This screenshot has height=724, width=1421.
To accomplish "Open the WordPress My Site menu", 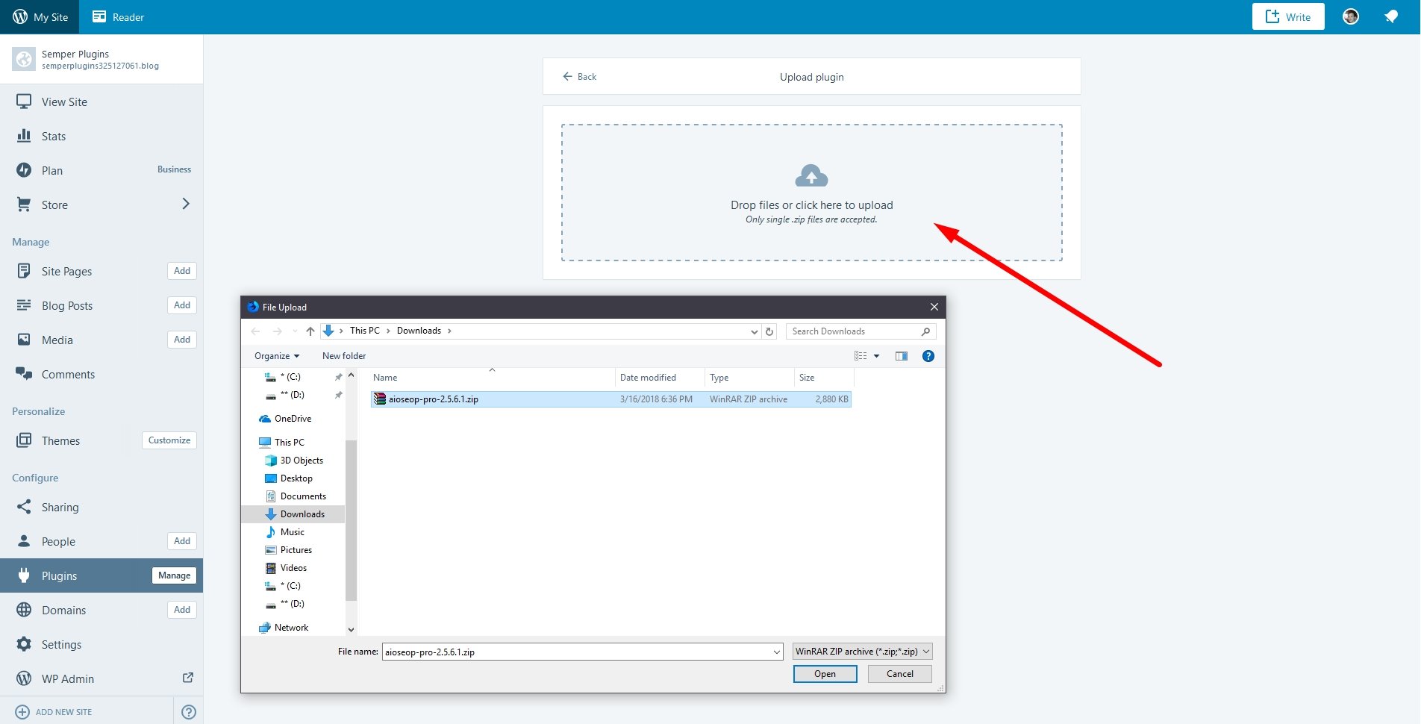I will [x=40, y=16].
